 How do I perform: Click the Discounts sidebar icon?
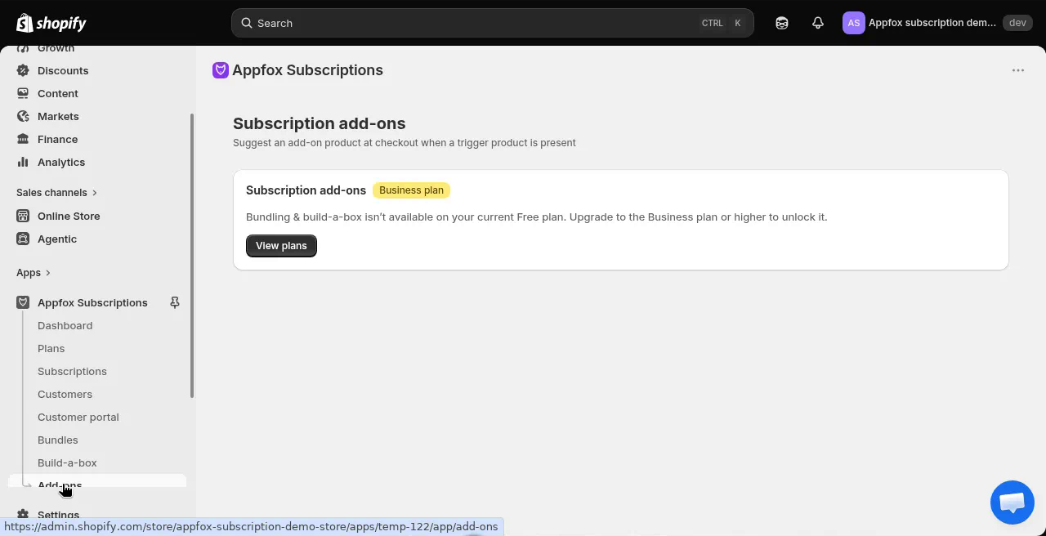23,70
